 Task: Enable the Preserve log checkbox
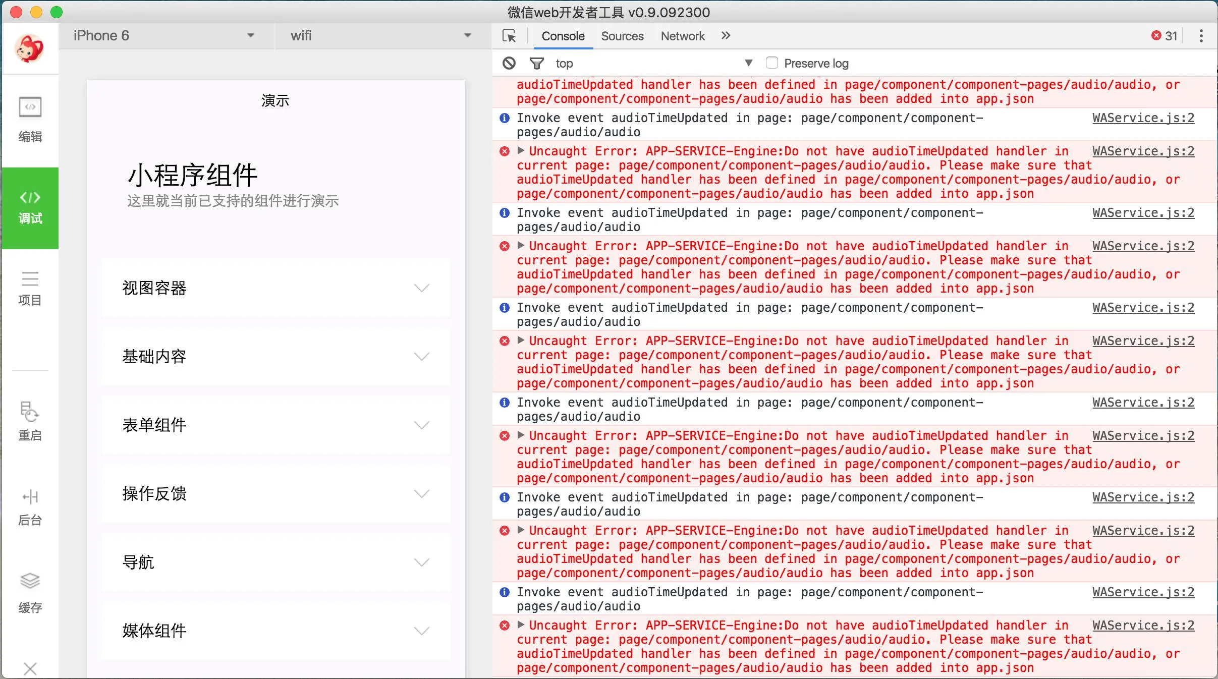[771, 63]
